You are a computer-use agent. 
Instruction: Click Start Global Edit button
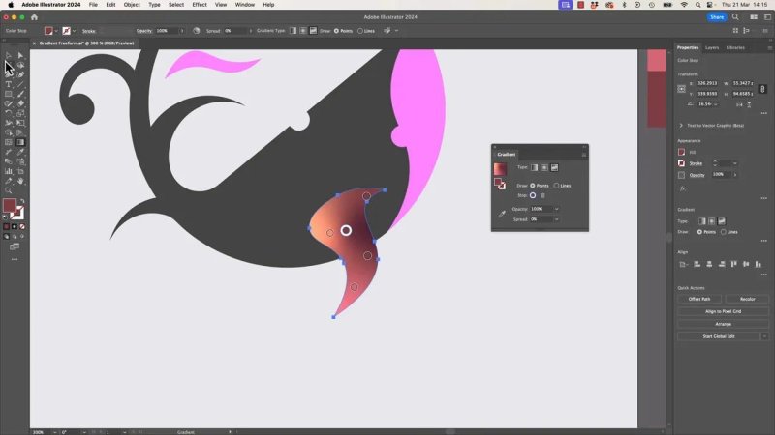[x=719, y=336]
